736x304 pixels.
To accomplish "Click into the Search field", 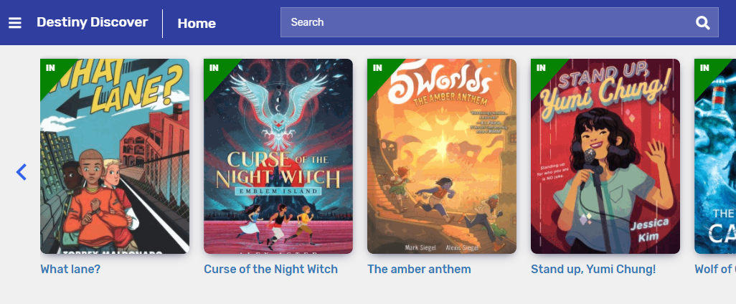I will pos(489,22).
